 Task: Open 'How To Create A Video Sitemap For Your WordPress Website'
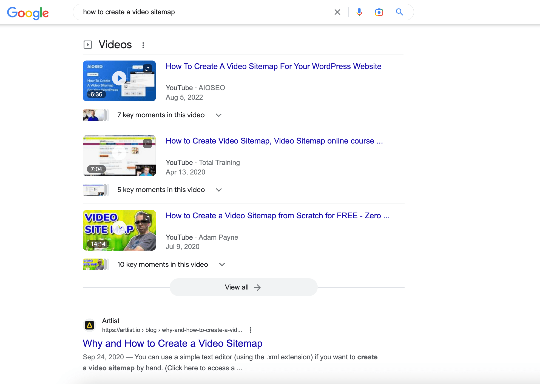274,66
